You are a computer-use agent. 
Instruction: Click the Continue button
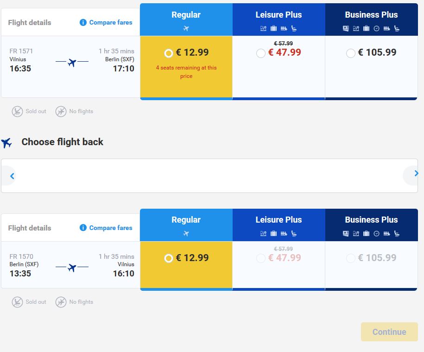click(389, 332)
